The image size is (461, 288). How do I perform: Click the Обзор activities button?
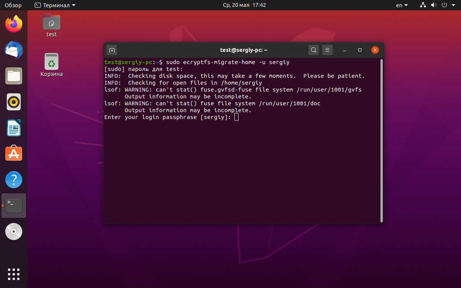(13, 5)
